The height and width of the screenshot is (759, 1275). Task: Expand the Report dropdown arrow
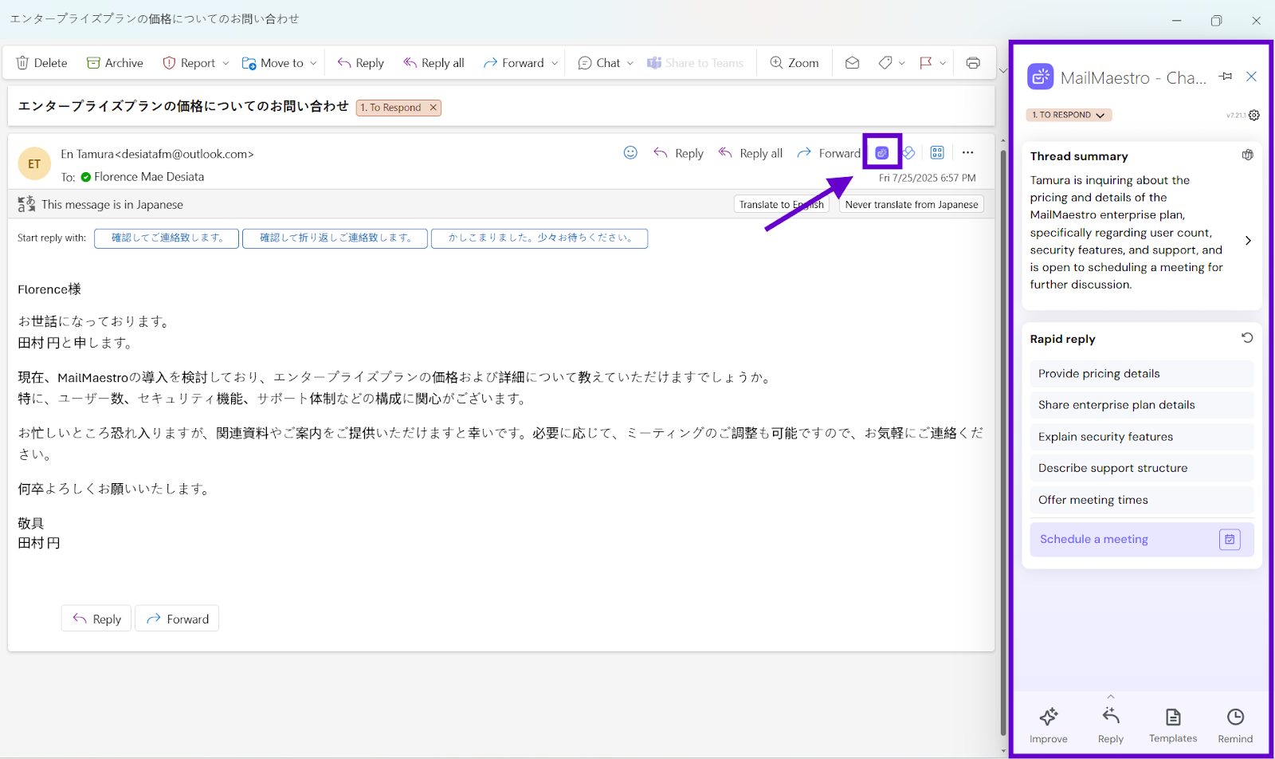pos(226,63)
